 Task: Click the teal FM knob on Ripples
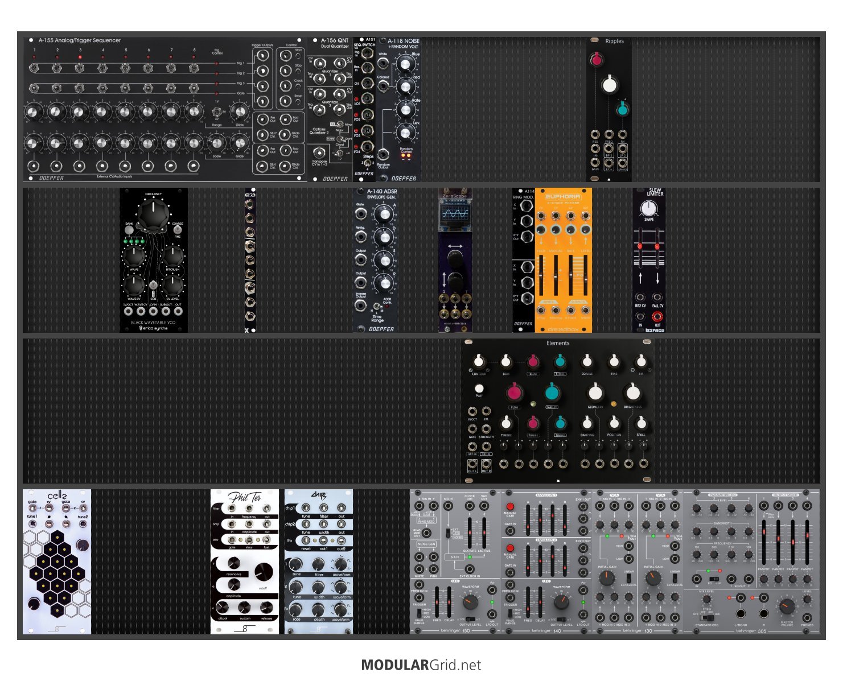coord(622,109)
